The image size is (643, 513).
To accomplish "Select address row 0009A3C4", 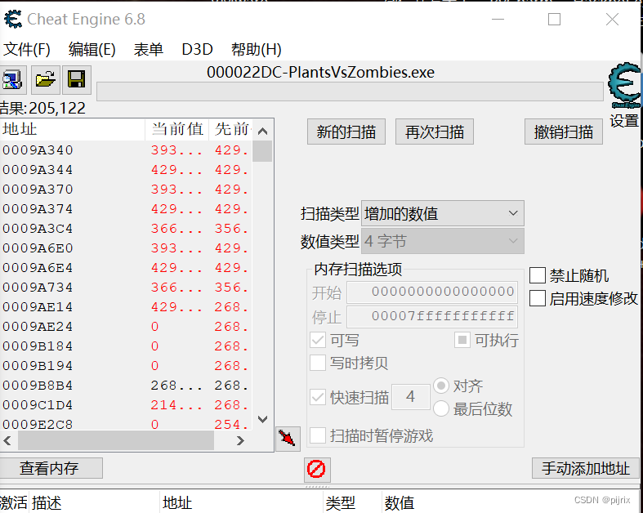I will click(126, 229).
